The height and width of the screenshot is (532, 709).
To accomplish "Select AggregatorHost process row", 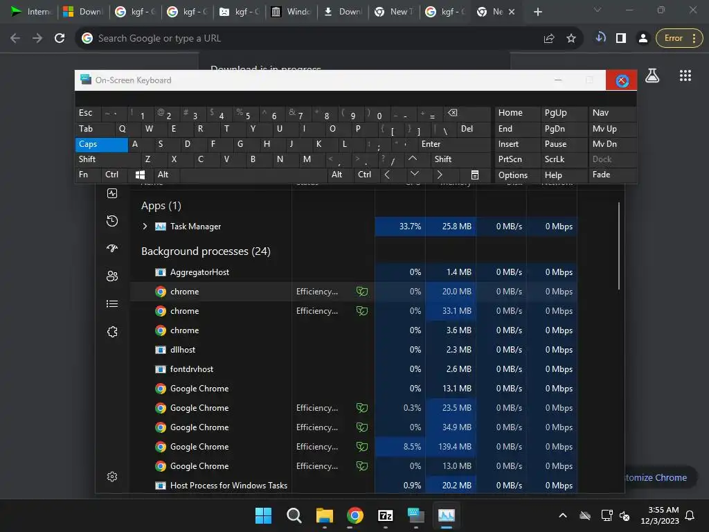I will [353, 272].
